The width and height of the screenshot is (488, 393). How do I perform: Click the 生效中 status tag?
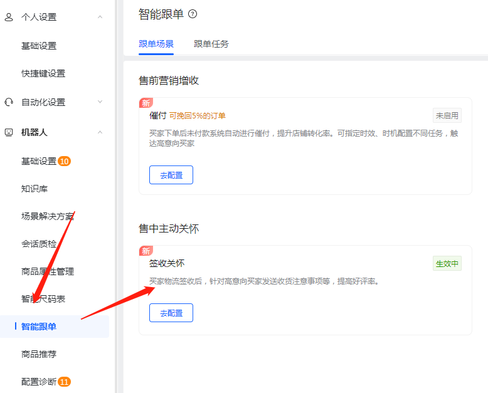point(447,264)
